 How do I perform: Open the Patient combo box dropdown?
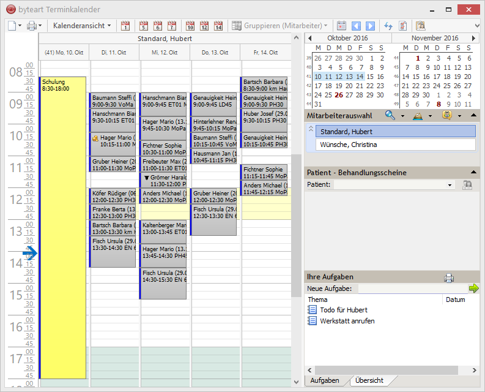pos(450,184)
